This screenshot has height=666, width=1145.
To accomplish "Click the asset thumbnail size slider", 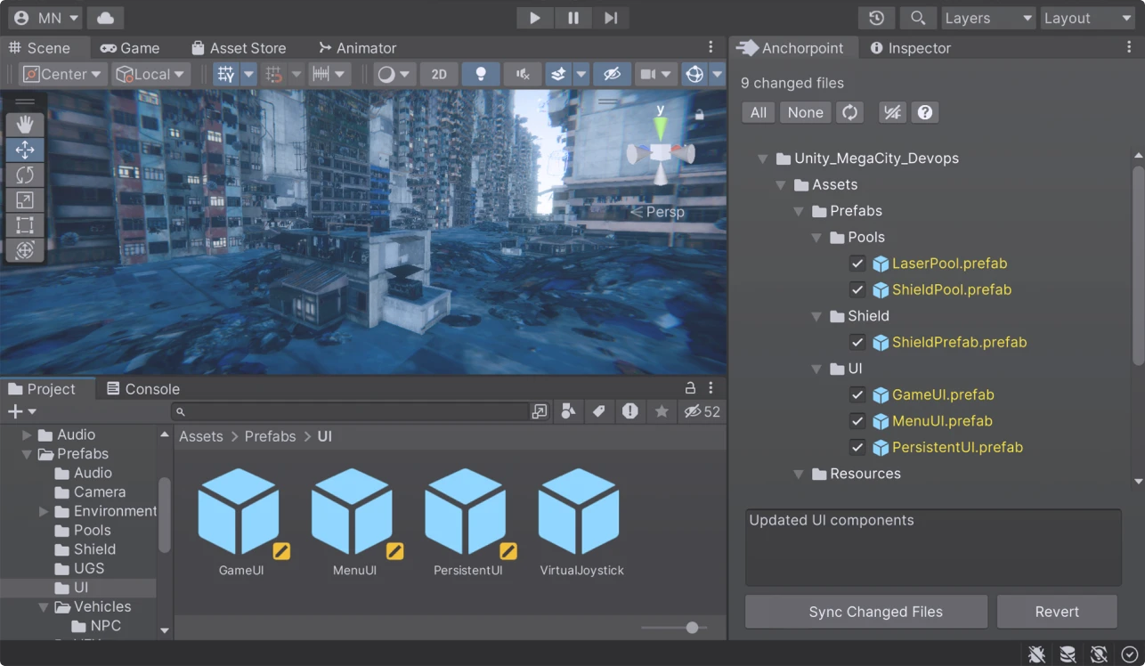I will click(x=692, y=628).
